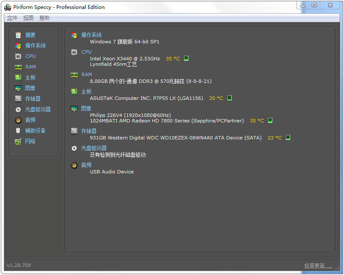Viewport: 344px width, 275px height.
Task: Select RAM label in the sidebar
Action: click(x=31, y=67)
